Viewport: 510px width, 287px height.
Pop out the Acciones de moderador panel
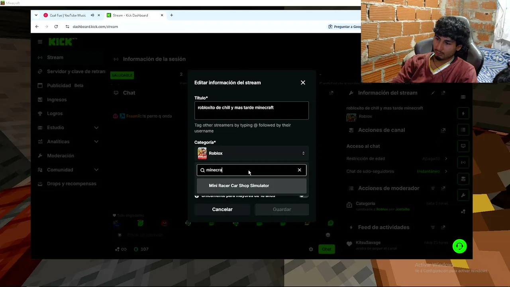[x=443, y=188]
